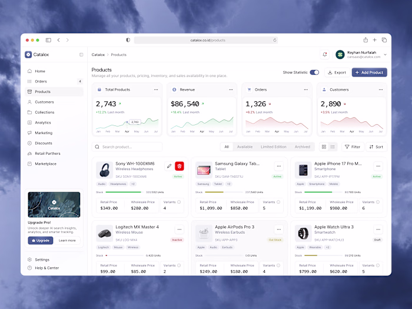Open Apple AirPods Pro 3 card options menu
The image size is (412, 309).
(x=279, y=230)
